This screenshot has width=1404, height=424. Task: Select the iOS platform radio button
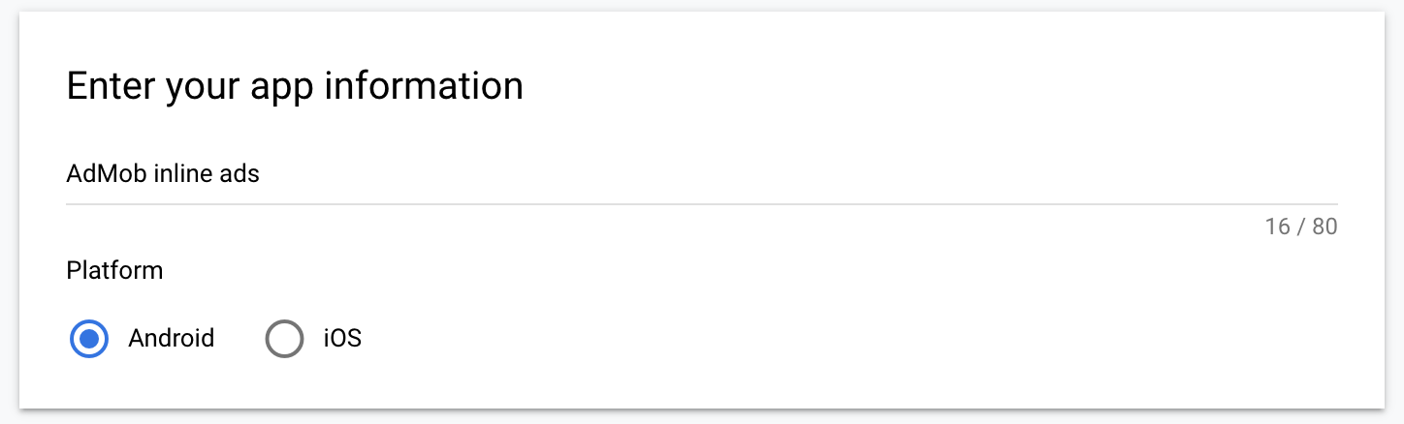click(284, 339)
